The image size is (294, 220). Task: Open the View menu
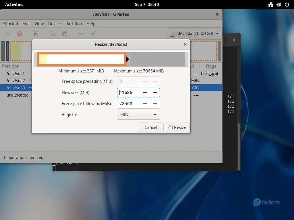click(x=39, y=24)
